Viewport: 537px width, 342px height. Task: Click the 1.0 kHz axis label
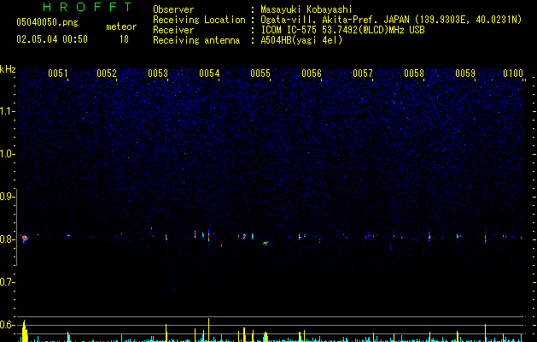[x=7, y=154]
